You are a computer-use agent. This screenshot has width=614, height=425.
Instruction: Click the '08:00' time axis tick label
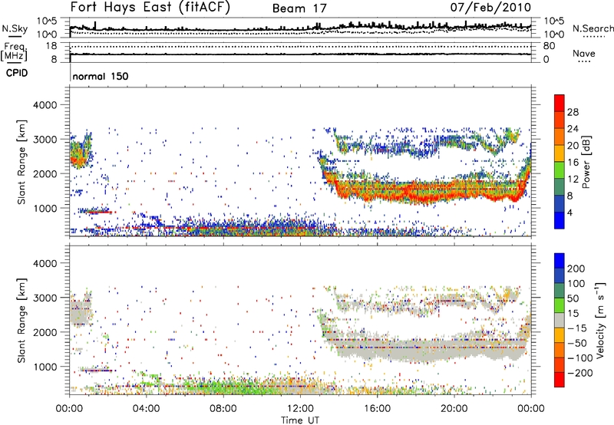tap(223, 409)
